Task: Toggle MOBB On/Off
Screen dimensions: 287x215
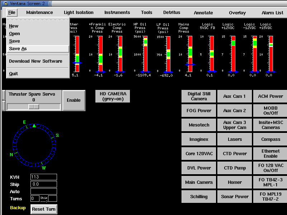Action: pyautogui.click(x=270, y=110)
